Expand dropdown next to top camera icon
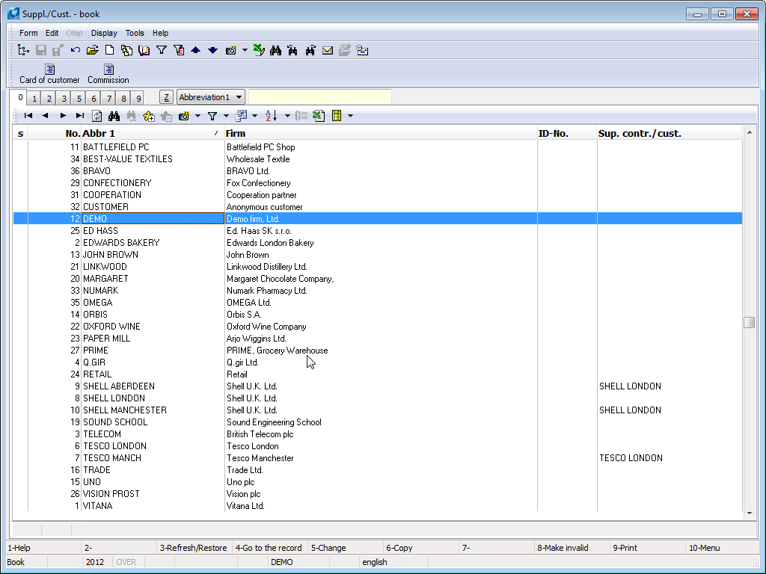 (245, 50)
